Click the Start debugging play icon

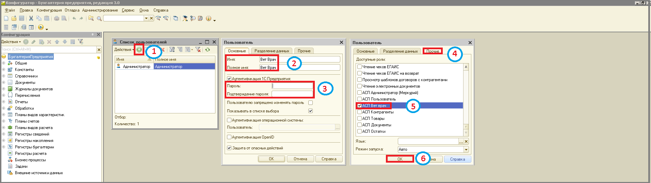coord(41,27)
